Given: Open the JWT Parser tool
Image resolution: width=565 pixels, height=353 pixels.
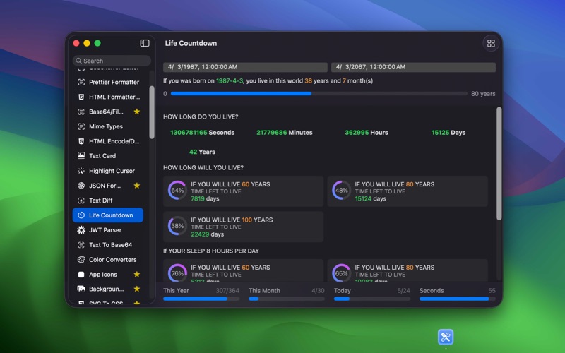Looking at the screenshot, I should pyautogui.click(x=105, y=230).
